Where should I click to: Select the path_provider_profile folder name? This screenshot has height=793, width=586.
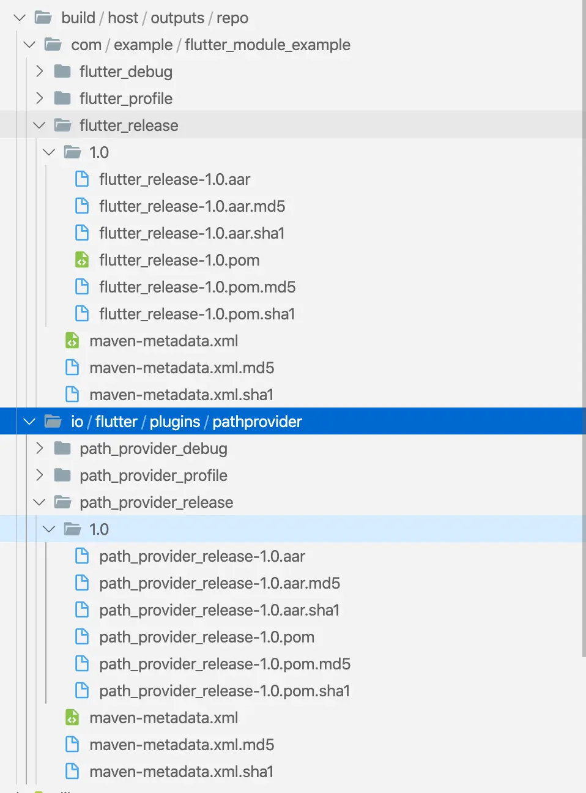click(154, 476)
